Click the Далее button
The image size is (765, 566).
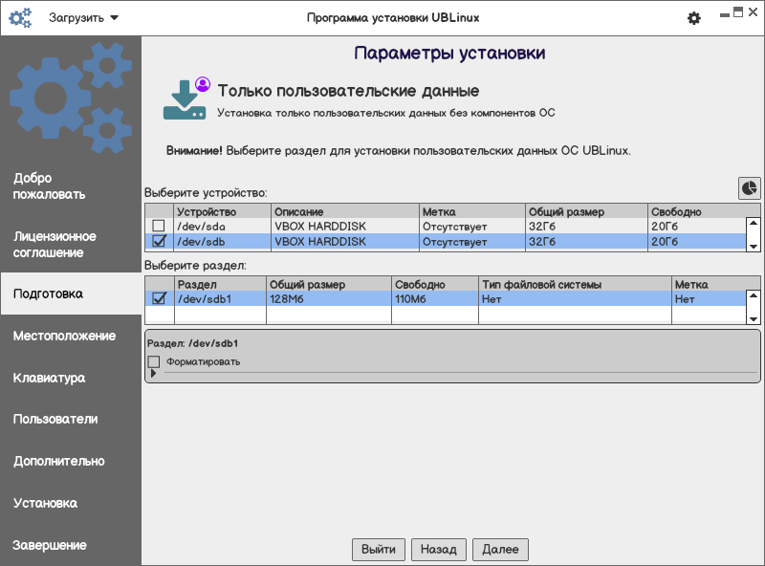point(500,550)
